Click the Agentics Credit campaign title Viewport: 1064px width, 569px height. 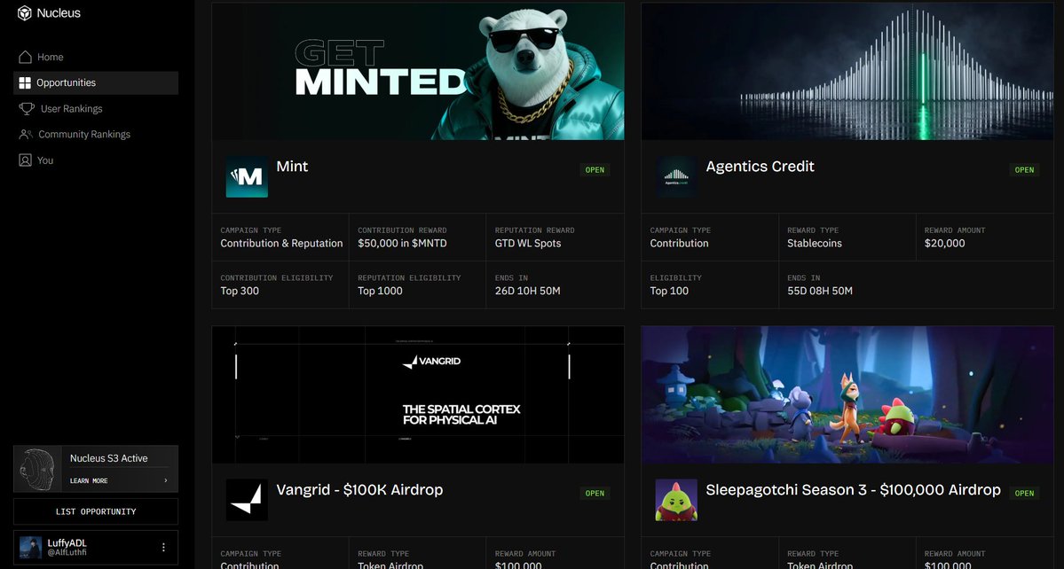tap(760, 167)
